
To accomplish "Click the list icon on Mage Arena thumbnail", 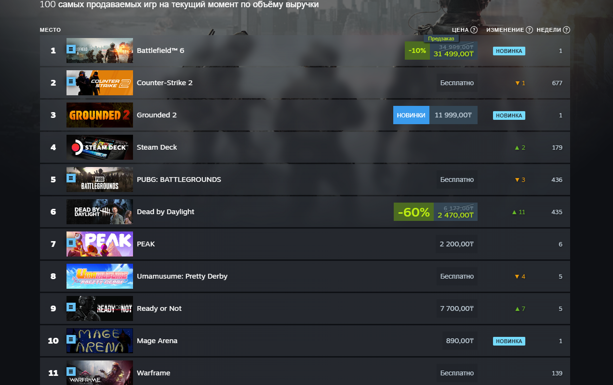I will 71,339.
